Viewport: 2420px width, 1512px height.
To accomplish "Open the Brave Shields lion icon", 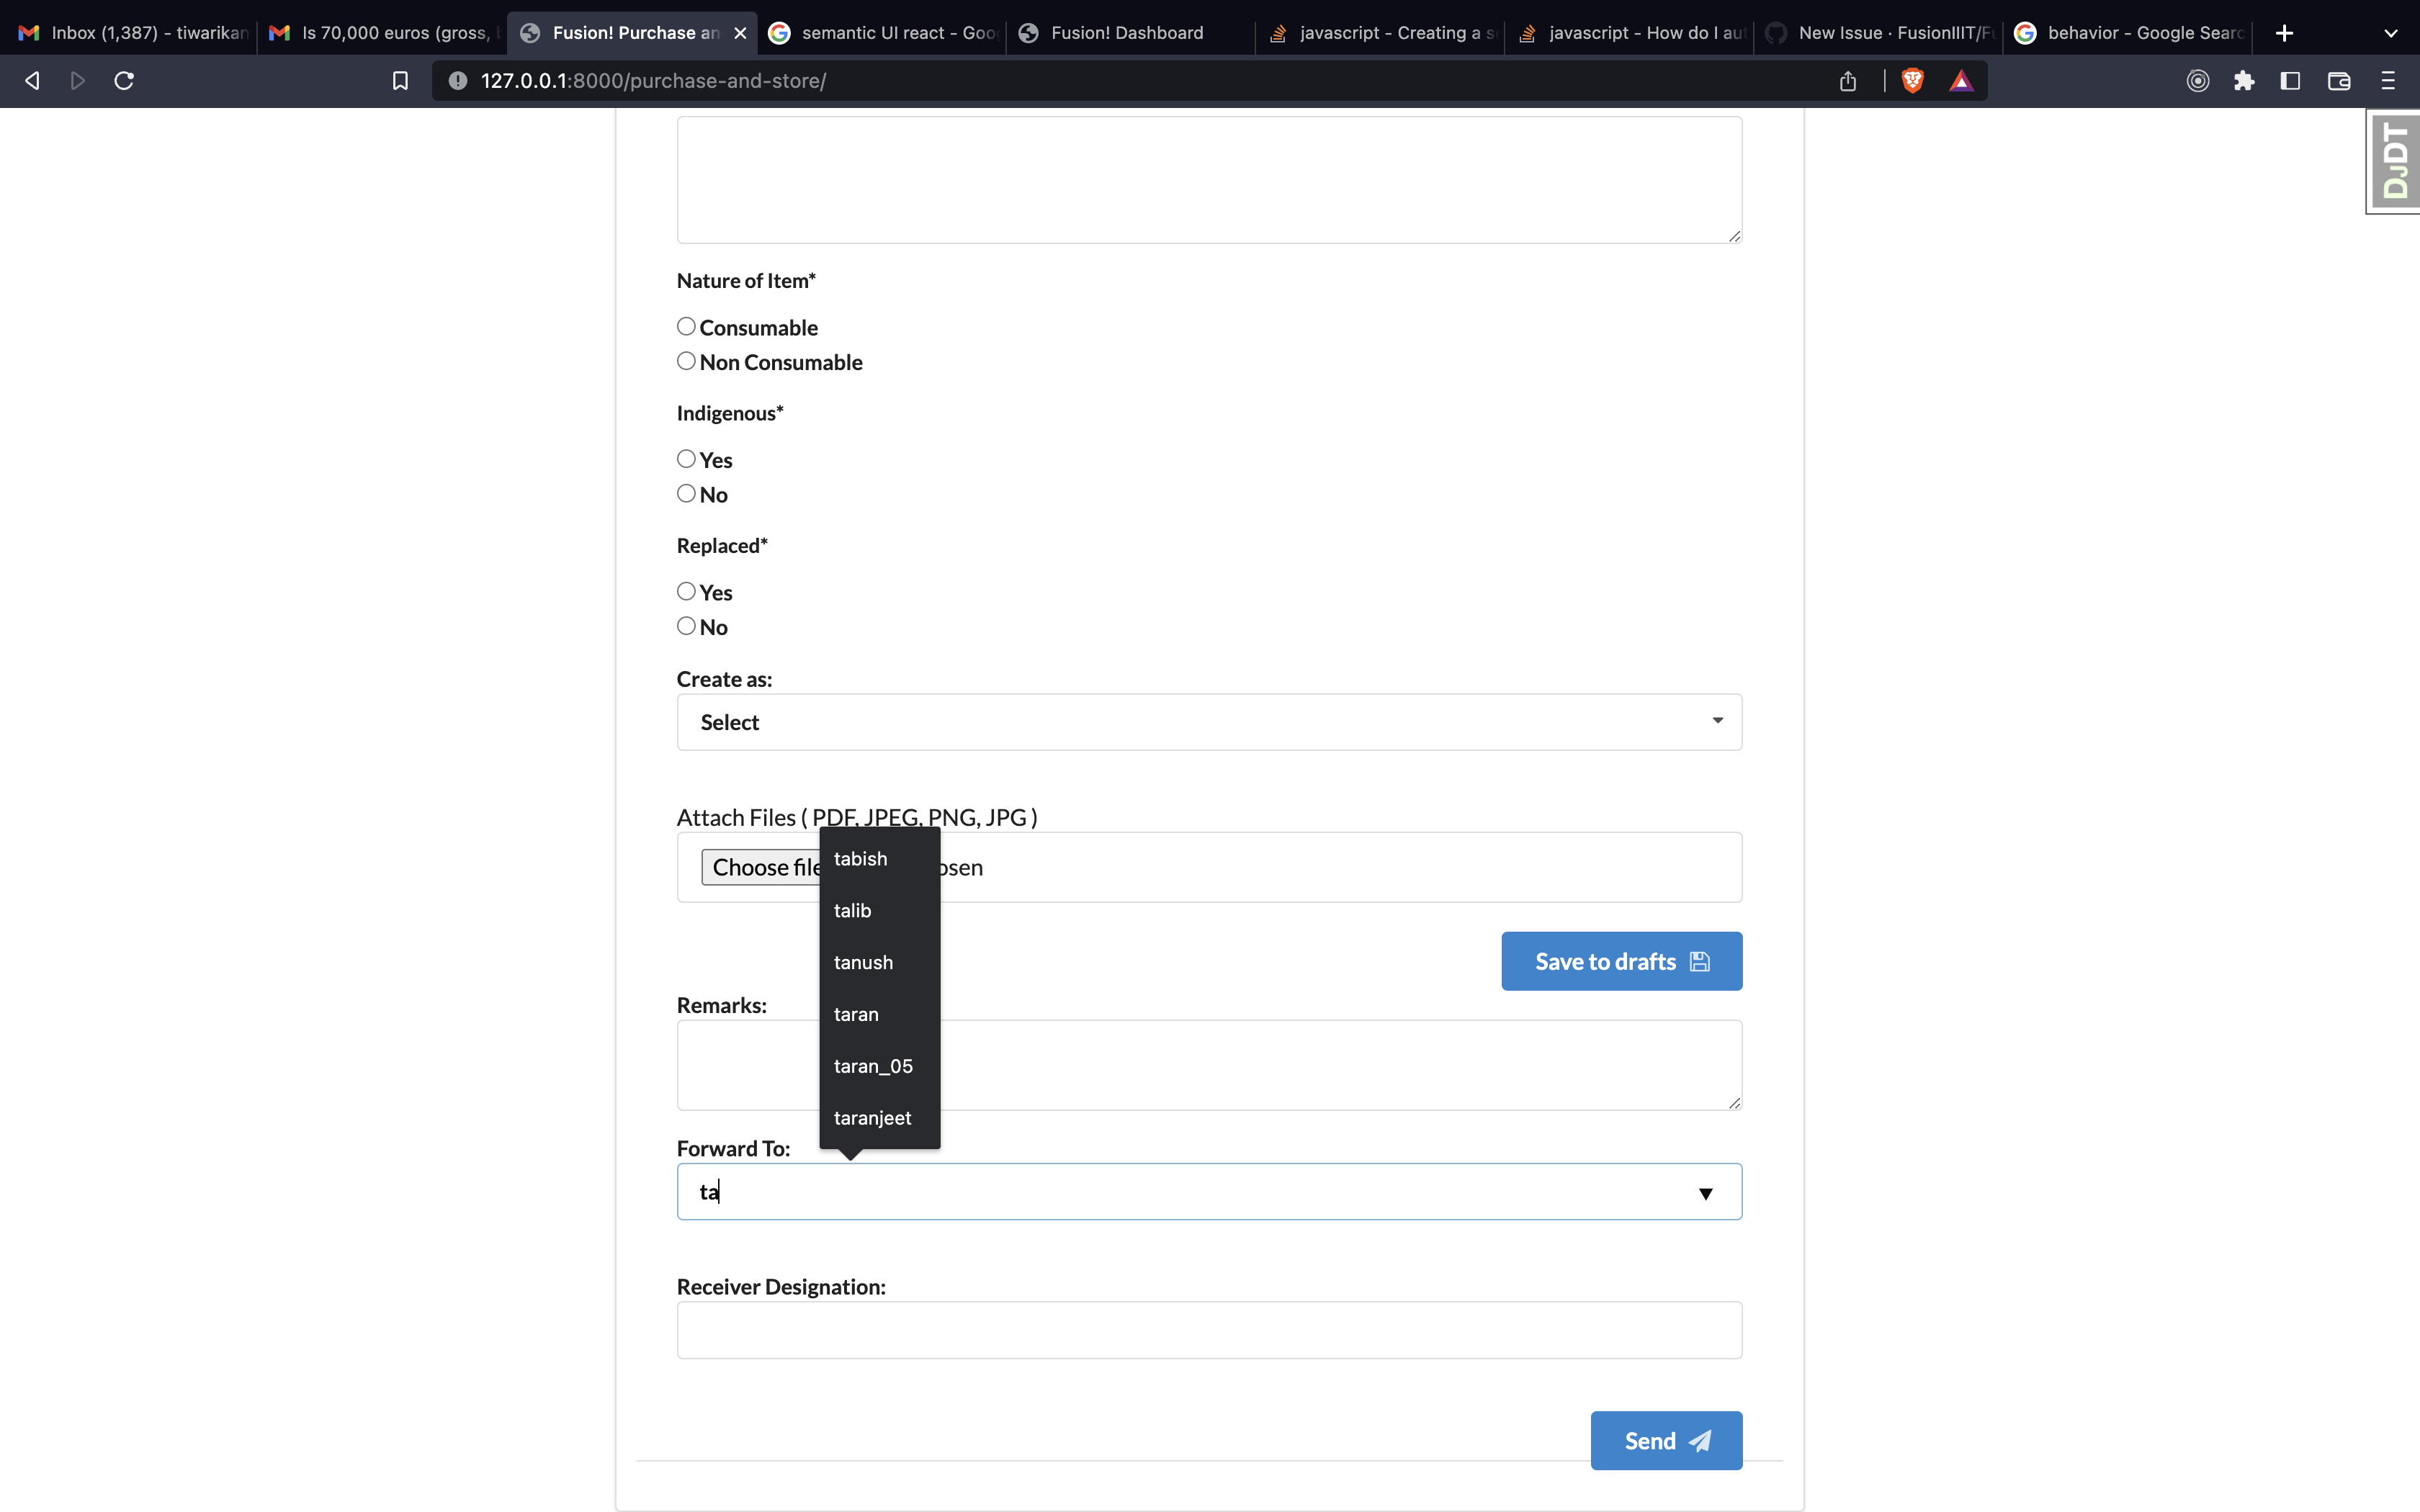I will tap(1912, 81).
